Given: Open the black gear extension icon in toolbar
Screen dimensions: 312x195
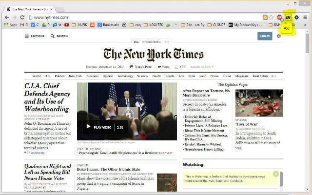Looking at the screenshot, I should [296, 18].
